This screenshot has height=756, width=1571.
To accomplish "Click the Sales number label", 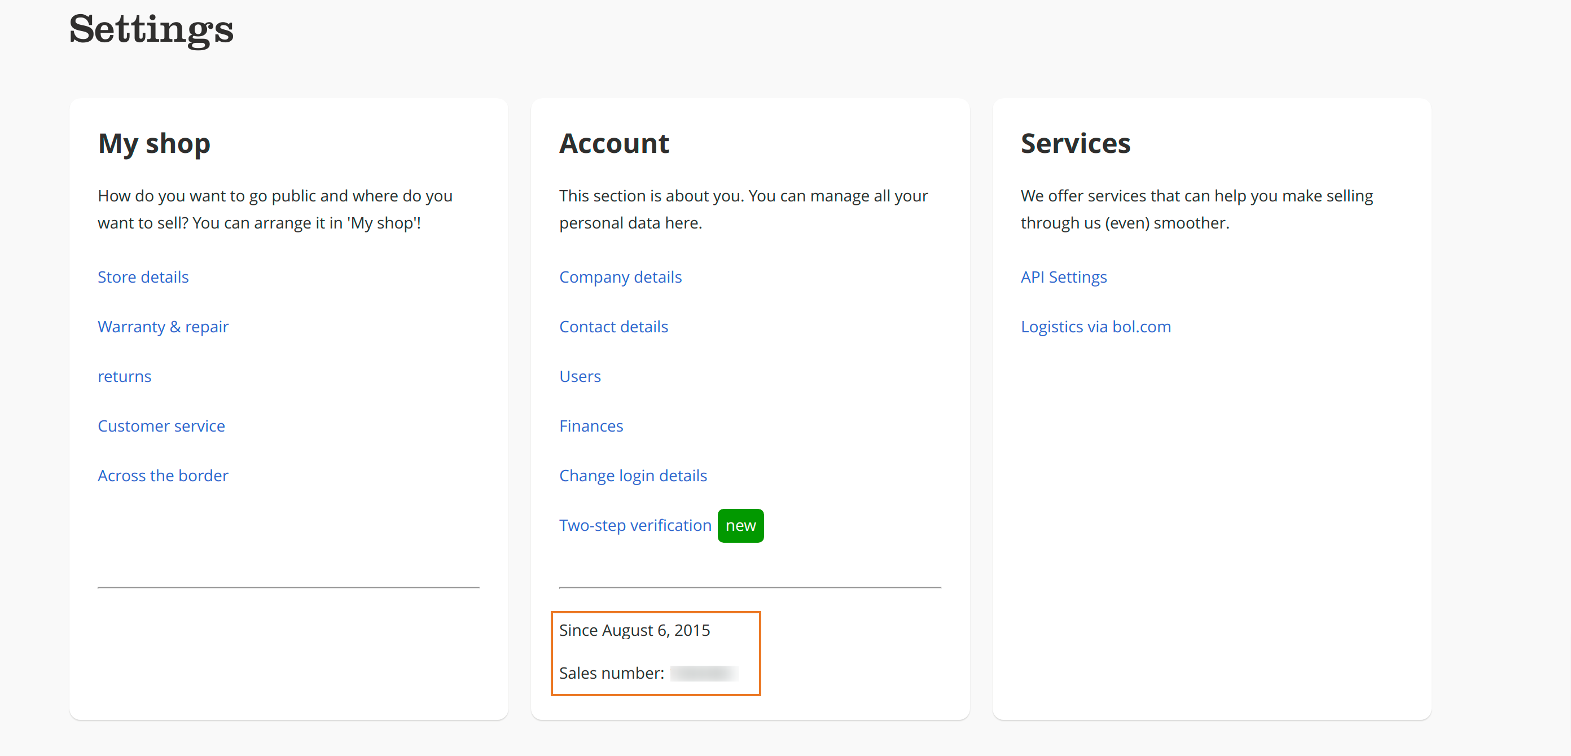I will [612, 673].
